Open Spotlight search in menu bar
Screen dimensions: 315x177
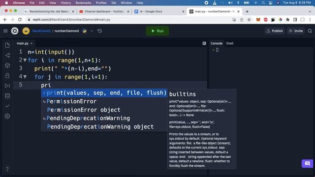click(263, 3)
